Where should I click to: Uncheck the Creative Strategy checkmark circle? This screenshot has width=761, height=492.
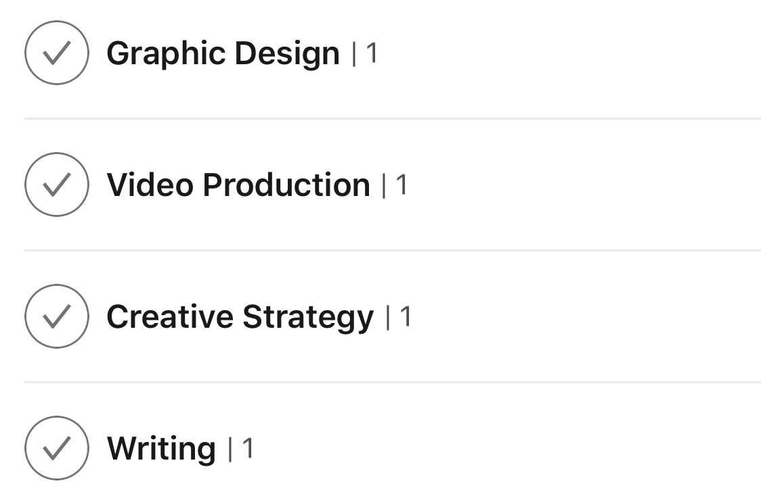pos(57,316)
